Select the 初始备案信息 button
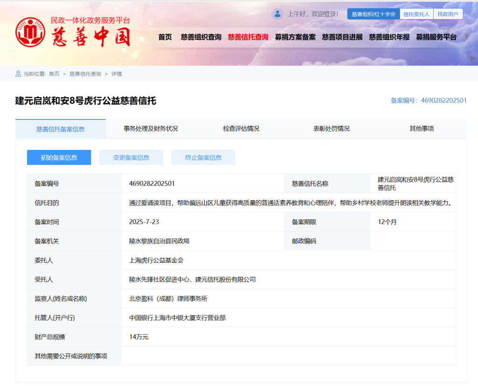The height and width of the screenshot is (386, 478). (x=59, y=157)
